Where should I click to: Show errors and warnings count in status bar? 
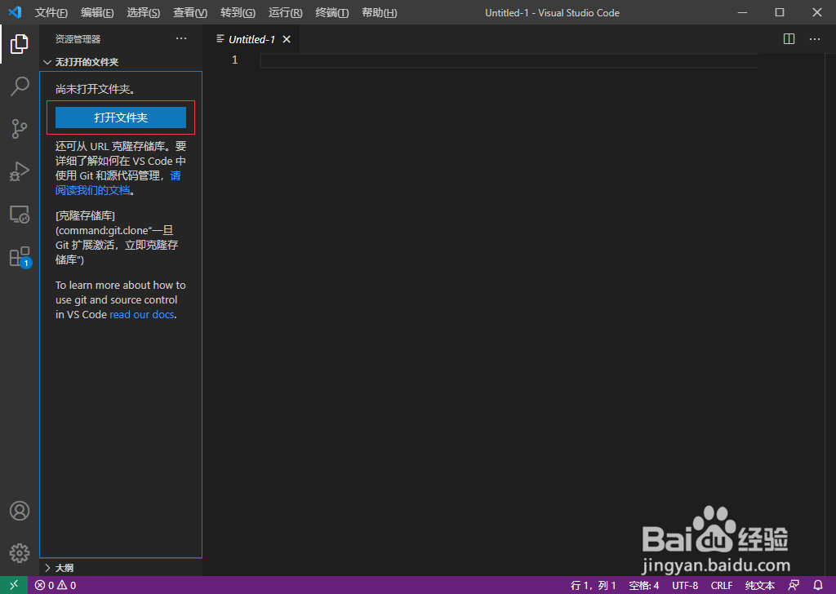(x=56, y=586)
